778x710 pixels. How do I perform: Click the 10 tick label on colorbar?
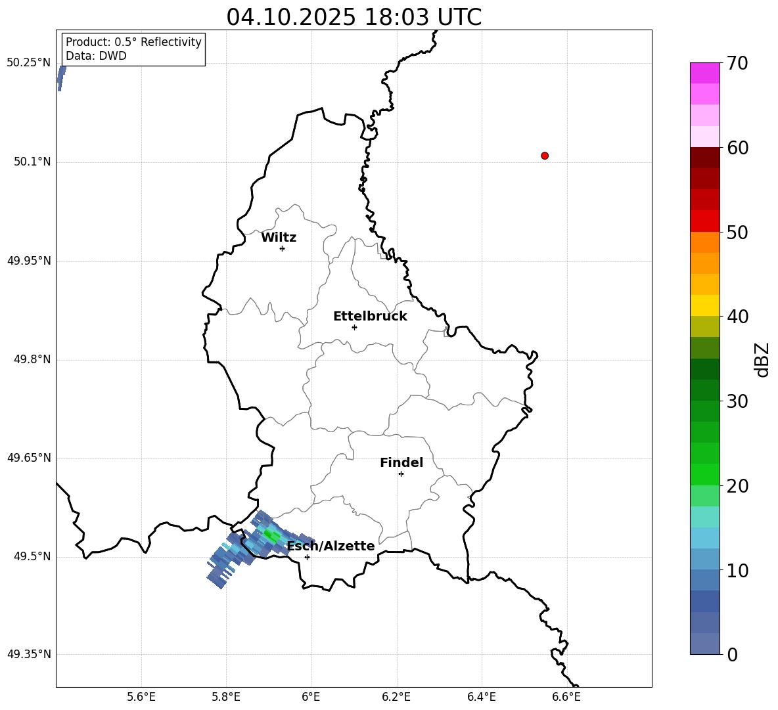737,570
